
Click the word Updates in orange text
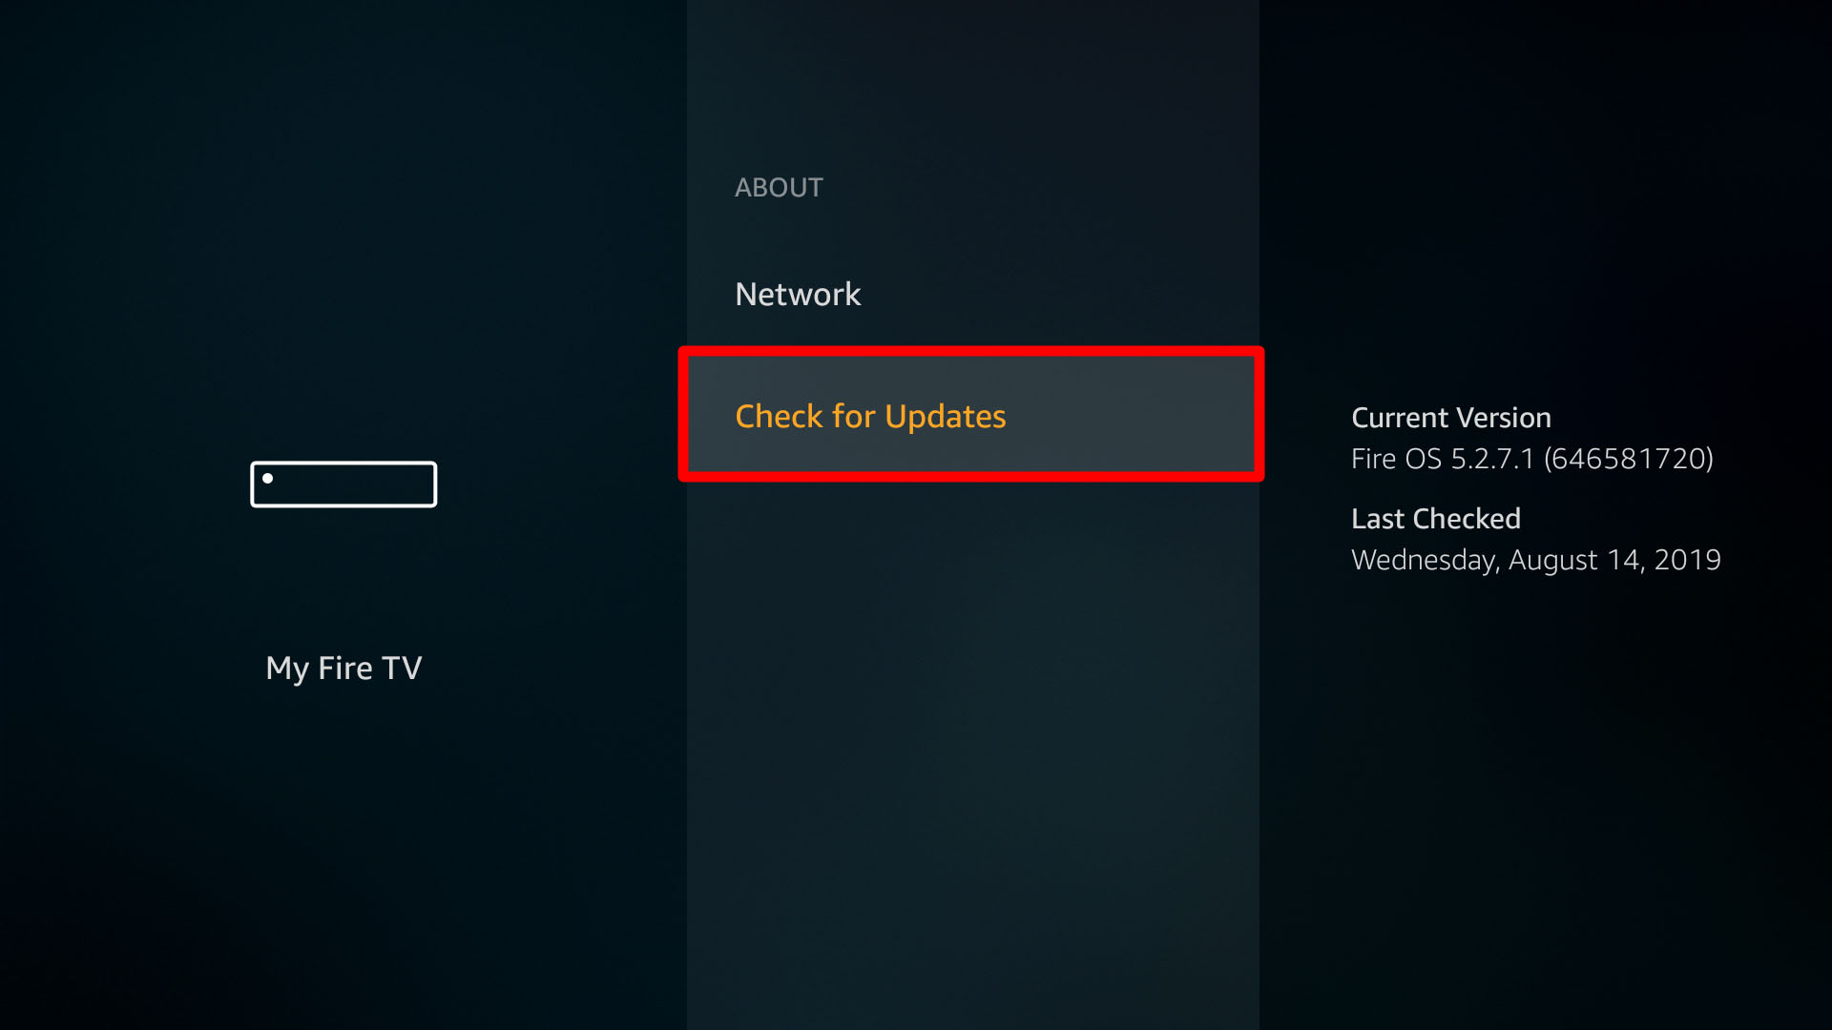point(945,417)
